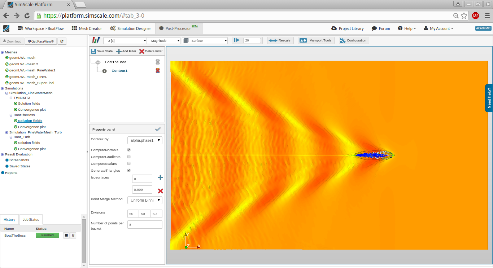Click the Save State floppy disk icon
Viewport: 493px width, 268px height.
[94, 51]
